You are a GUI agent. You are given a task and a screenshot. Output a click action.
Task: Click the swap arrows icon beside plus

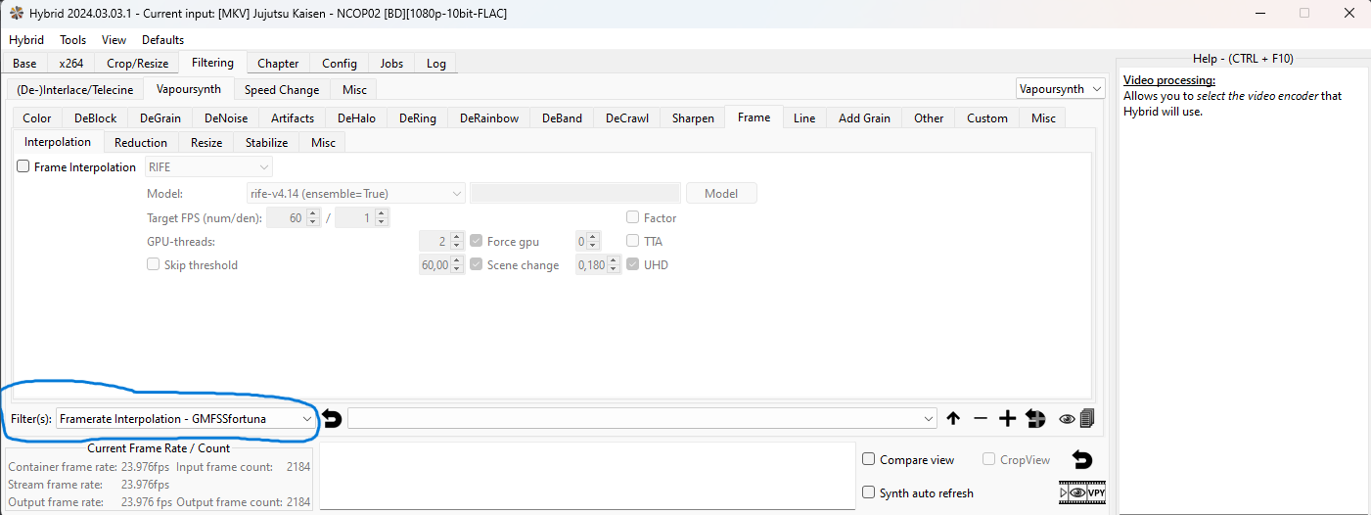pyautogui.click(x=1035, y=419)
